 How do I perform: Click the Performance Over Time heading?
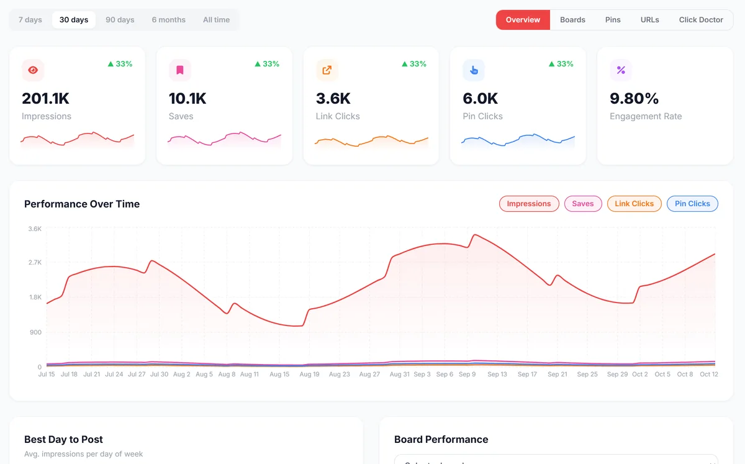(82, 204)
